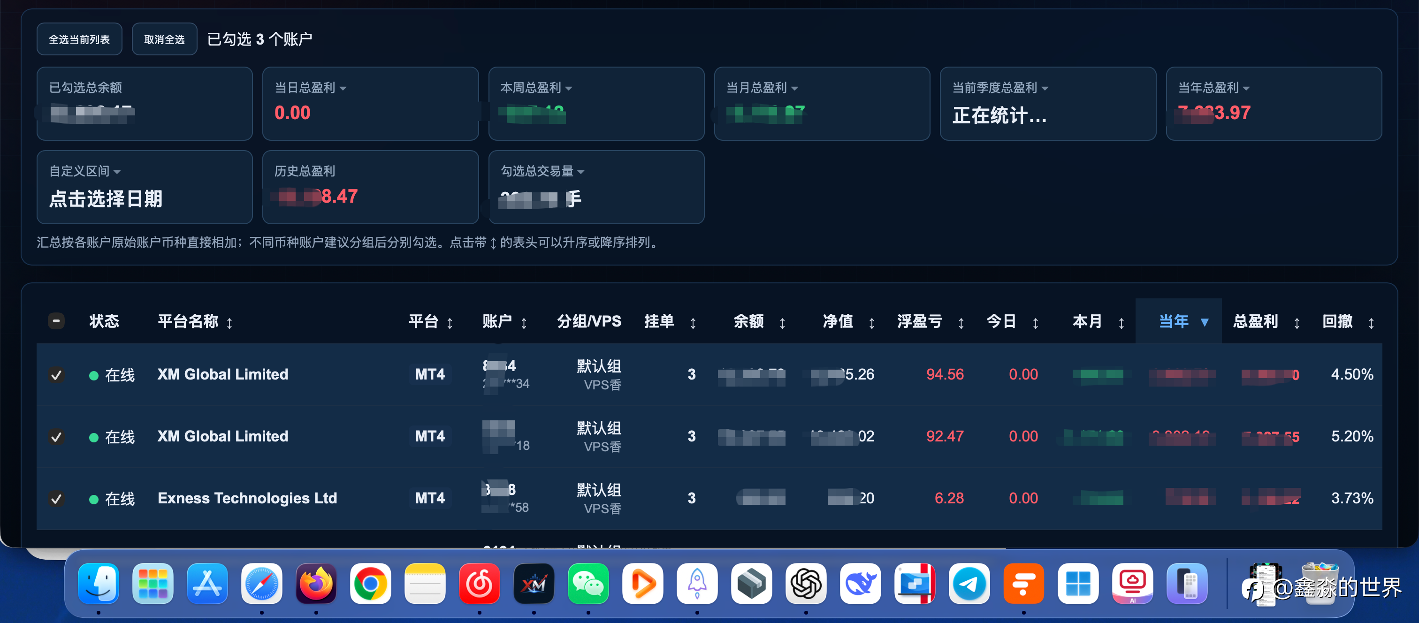1419x623 pixels.
Task: Click 默认组 in the first XM row
Action: 599,366
